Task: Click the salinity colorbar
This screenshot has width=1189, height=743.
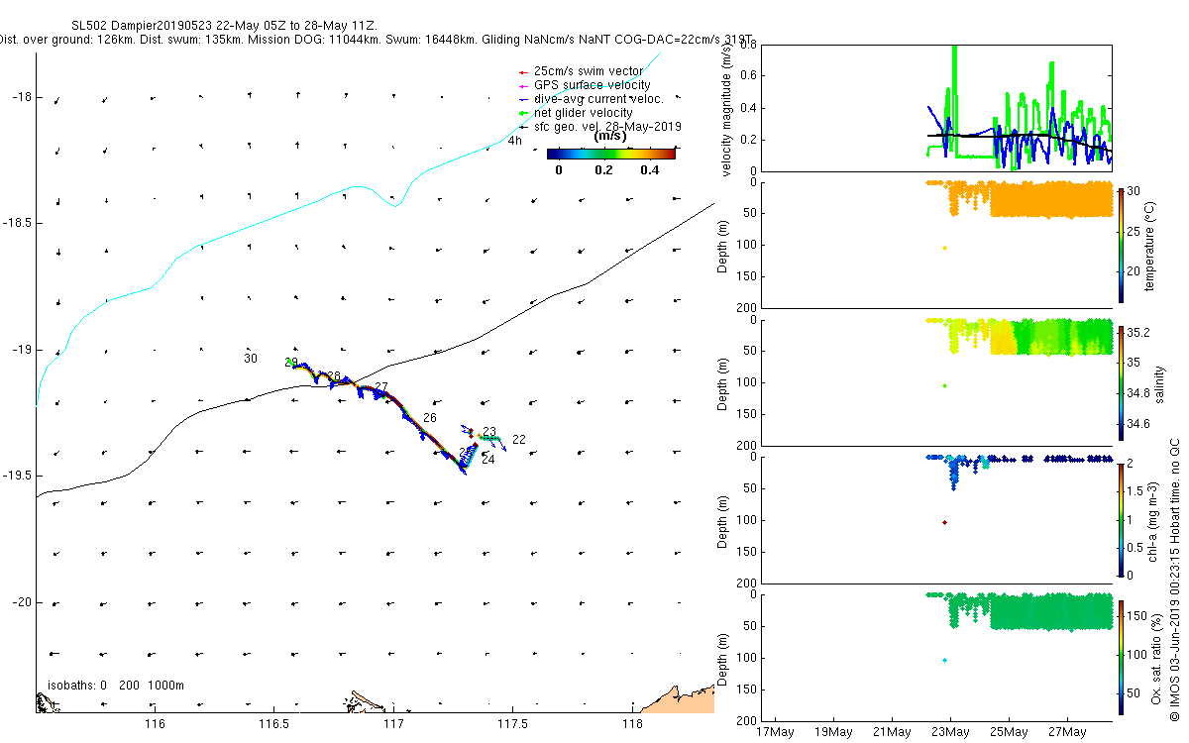Action: tap(1121, 382)
